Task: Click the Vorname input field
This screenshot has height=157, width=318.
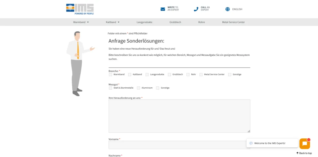Action: point(179,145)
